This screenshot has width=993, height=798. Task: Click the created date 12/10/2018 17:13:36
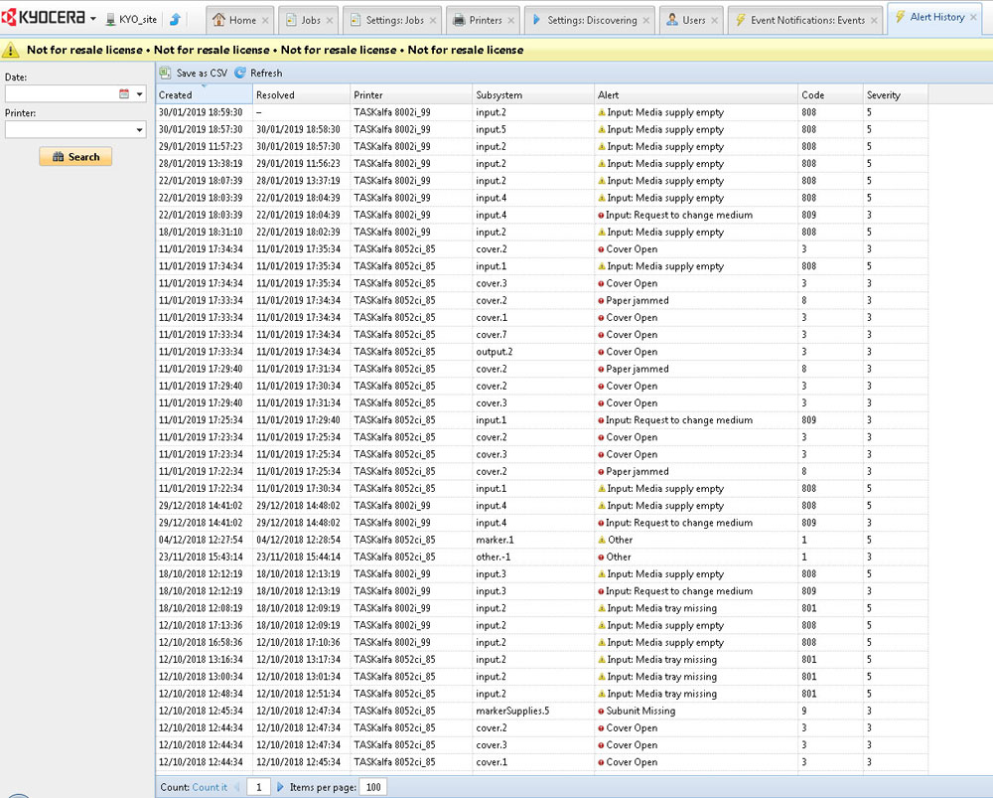tap(201, 626)
